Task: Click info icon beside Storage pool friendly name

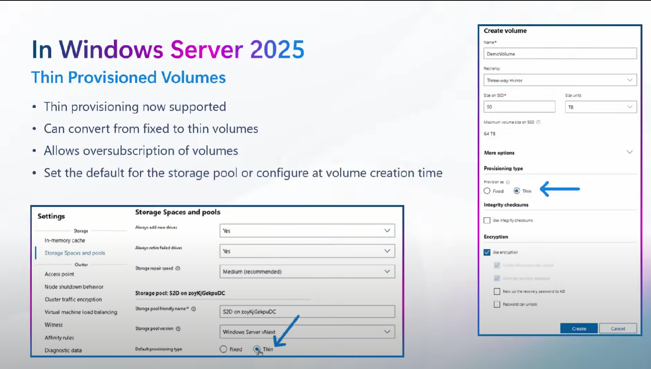Action: pos(193,309)
